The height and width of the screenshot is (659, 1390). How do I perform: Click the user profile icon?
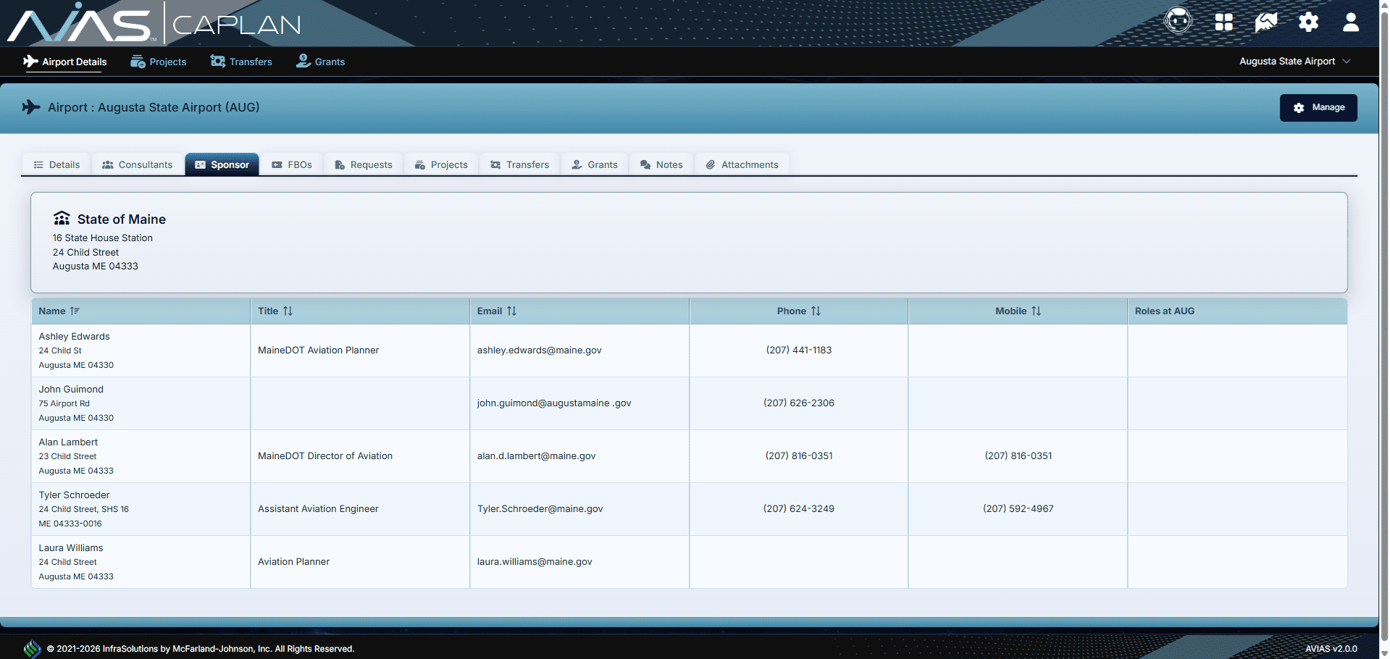tap(1350, 22)
